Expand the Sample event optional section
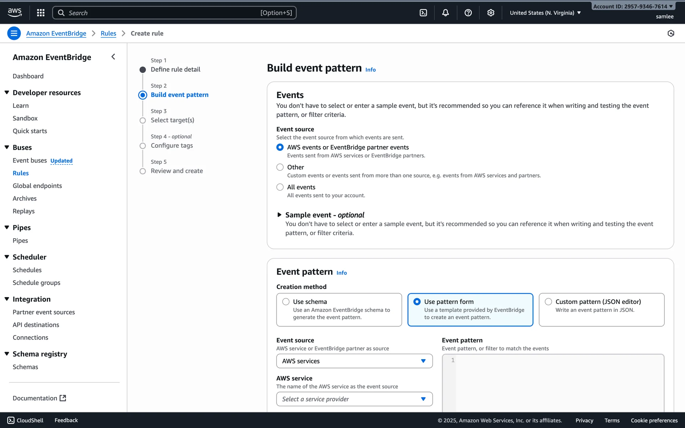This screenshot has height=428, width=685. click(279, 215)
